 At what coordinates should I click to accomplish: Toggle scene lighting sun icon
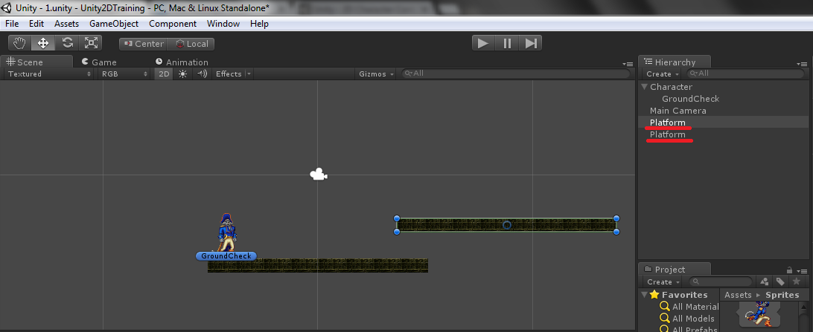(x=182, y=74)
